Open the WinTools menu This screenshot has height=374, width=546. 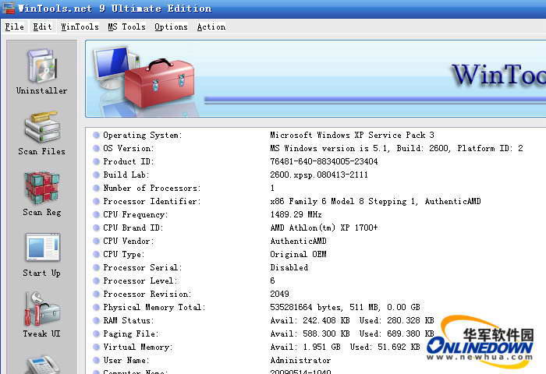(x=80, y=26)
